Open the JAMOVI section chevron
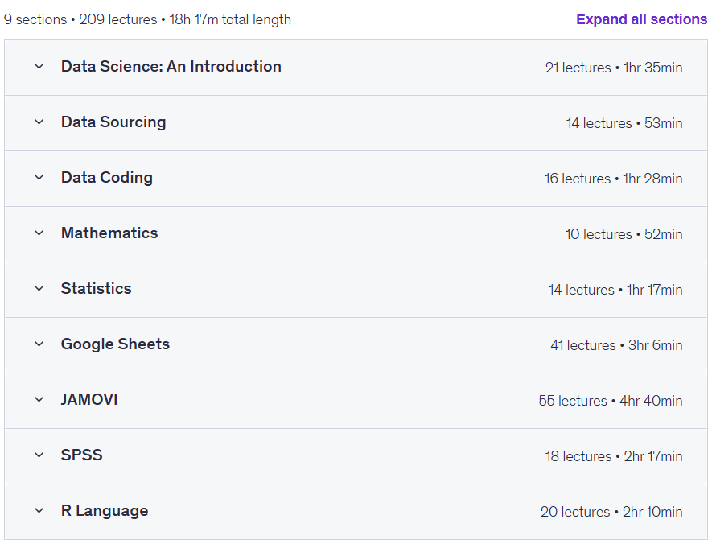 [x=39, y=400]
